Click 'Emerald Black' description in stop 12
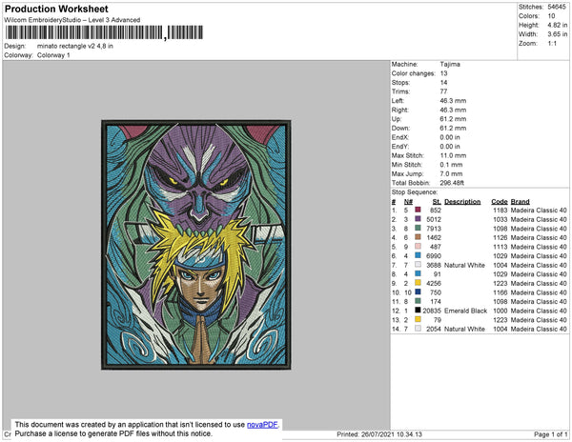Viewport: 572px width, 442px height. coord(465,311)
